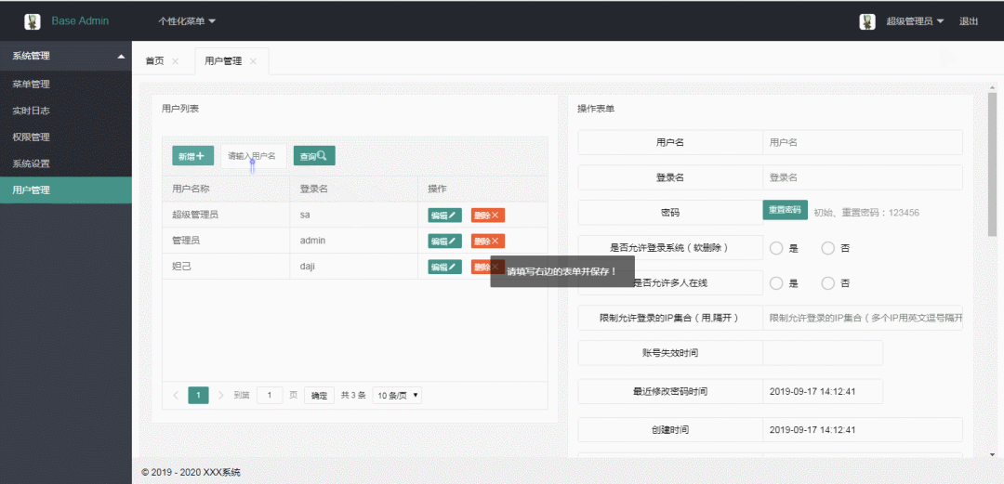
Task: Open 系统设置 in the sidebar
Action: click(x=66, y=164)
